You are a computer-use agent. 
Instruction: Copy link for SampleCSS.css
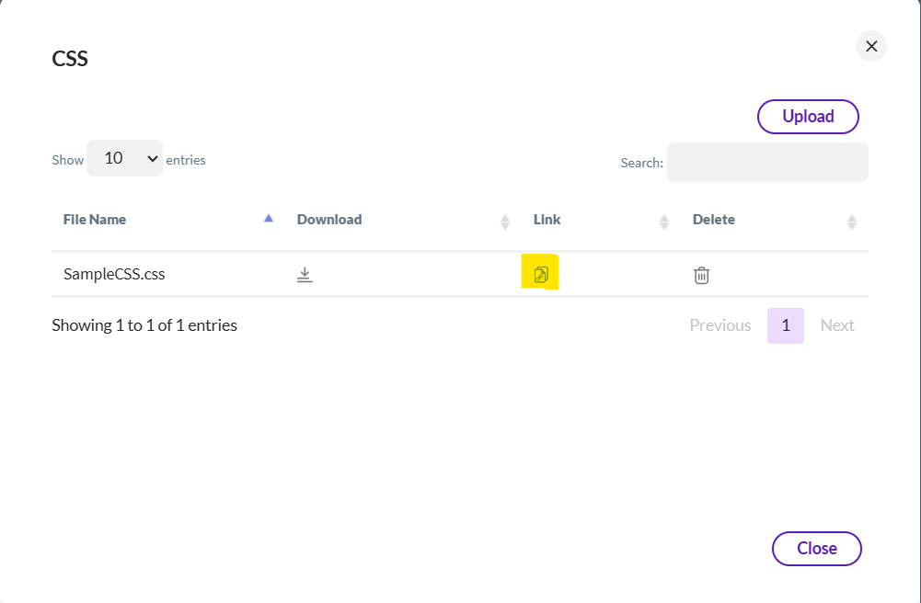(541, 275)
